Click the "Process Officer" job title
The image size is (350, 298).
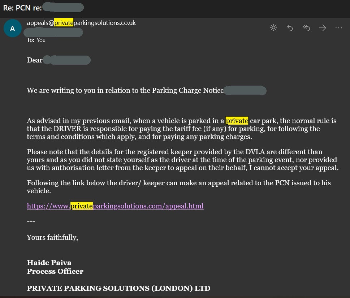pyautogui.click(x=55, y=271)
